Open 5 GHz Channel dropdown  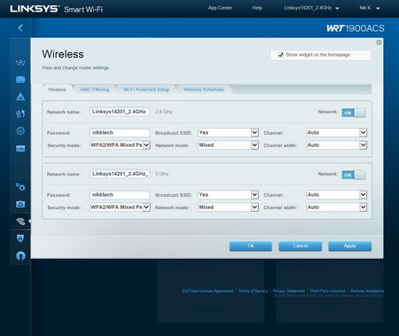click(x=337, y=195)
